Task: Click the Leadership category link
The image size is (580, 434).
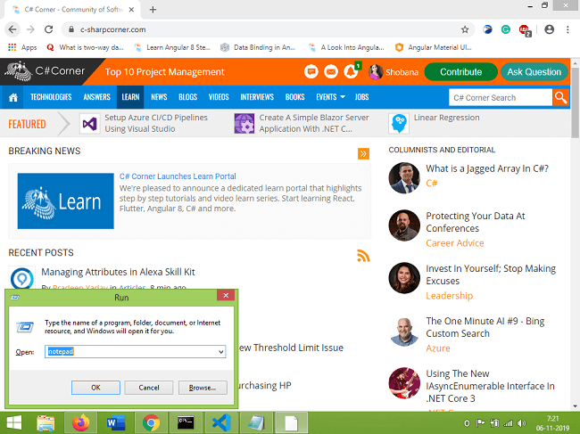Action: pyautogui.click(x=449, y=296)
